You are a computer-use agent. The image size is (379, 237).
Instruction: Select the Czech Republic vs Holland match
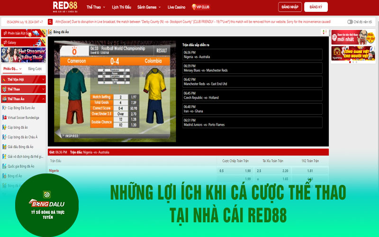point(253,95)
